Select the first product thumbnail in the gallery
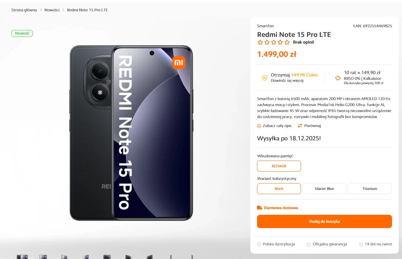 point(22,256)
